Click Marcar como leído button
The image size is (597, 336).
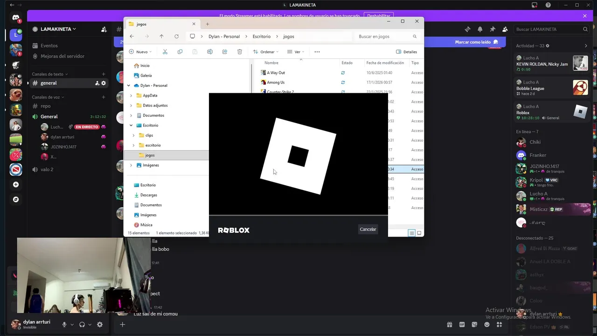point(476,42)
